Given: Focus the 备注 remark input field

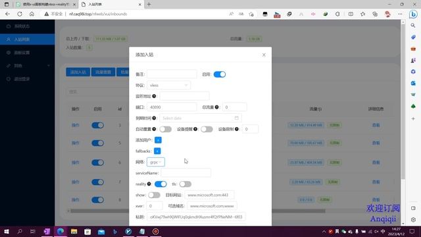Looking at the screenshot, I should click(x=172, y=74).
